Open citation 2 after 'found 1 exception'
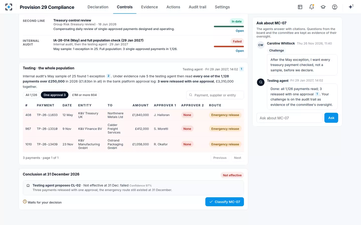This screenshot has width=361, height=225. [x=109, y=76]
